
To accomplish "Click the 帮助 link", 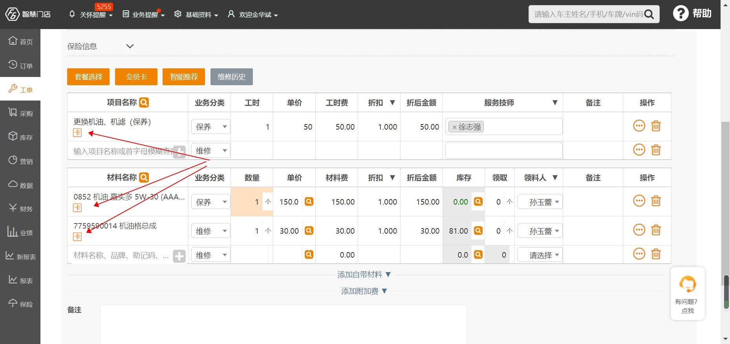I will 702,14.
